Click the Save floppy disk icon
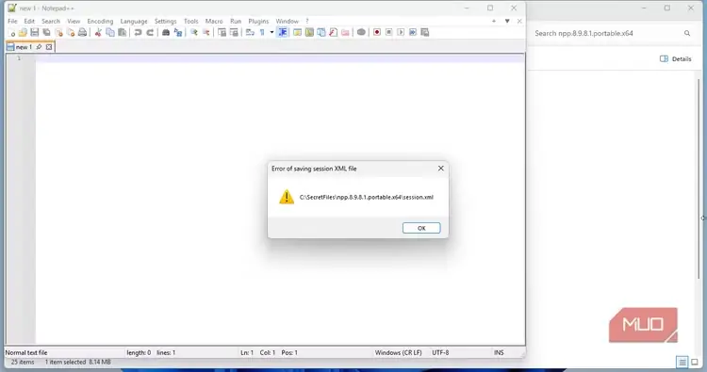The image size is (707, 372). click(34, 32)
